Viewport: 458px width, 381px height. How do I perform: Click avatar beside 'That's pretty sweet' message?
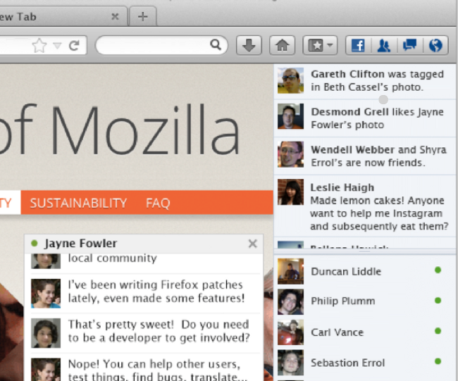(x=46, y=333)
